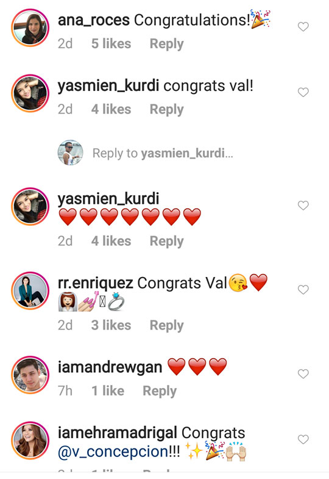This screenshot has width=329, height=479.
Task: Like iamandrewgan's three hearts comment
Action: [x=303, y=374]
